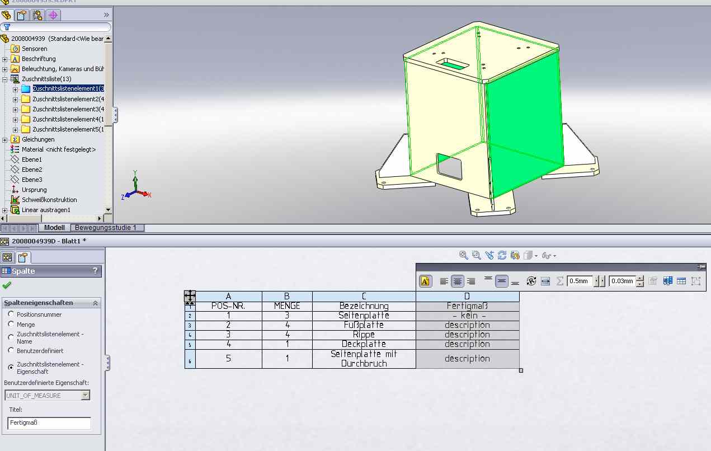This screenshot has width=711, height=451.
Task: Click the drawing FeatureManager tab icon
Action: coord(7,257)
